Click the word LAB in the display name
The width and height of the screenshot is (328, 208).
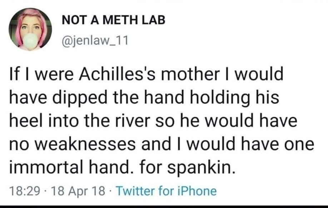(154, 20)
